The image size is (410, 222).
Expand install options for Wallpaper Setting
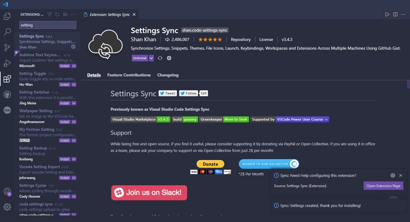pos(74,122)
